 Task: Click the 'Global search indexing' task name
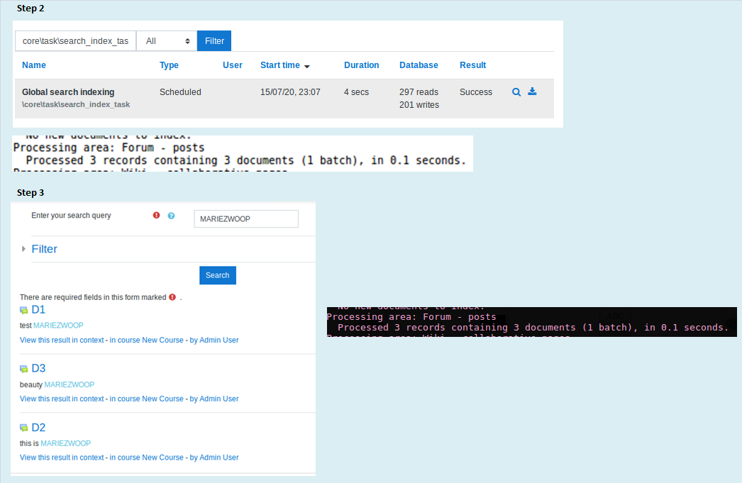68,92
